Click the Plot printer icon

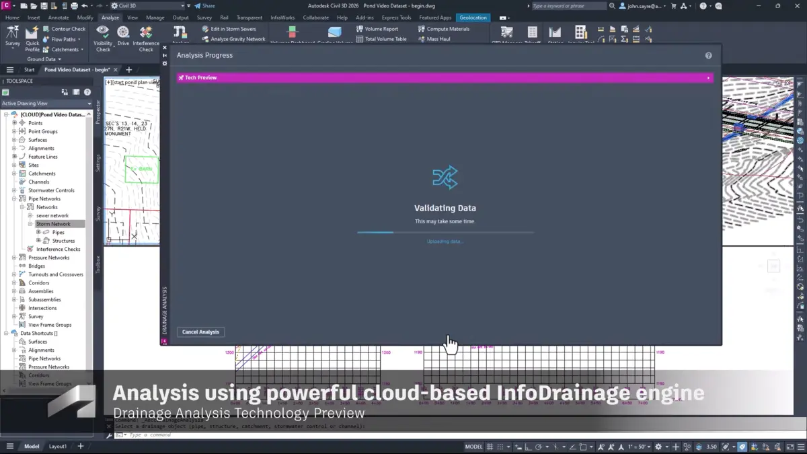click(74, 6)
